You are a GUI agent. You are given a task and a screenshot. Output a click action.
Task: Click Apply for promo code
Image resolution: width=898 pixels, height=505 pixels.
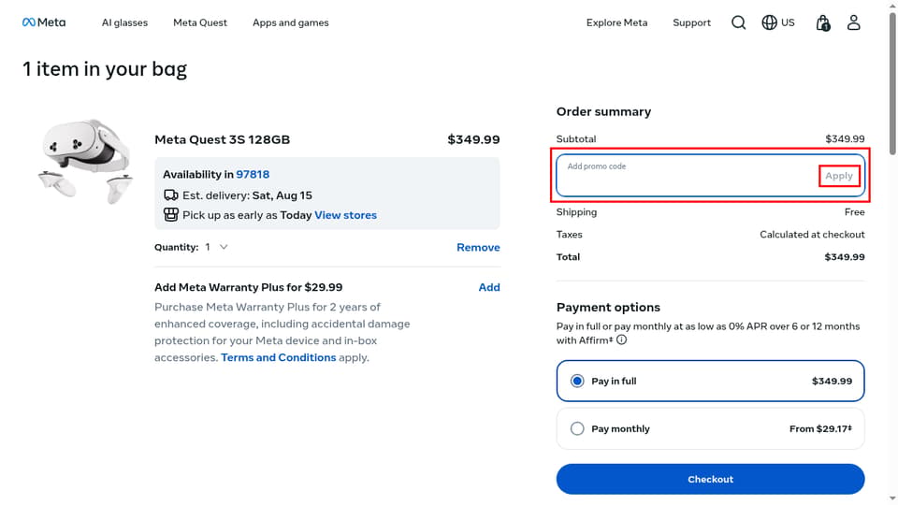click(839, 176)
